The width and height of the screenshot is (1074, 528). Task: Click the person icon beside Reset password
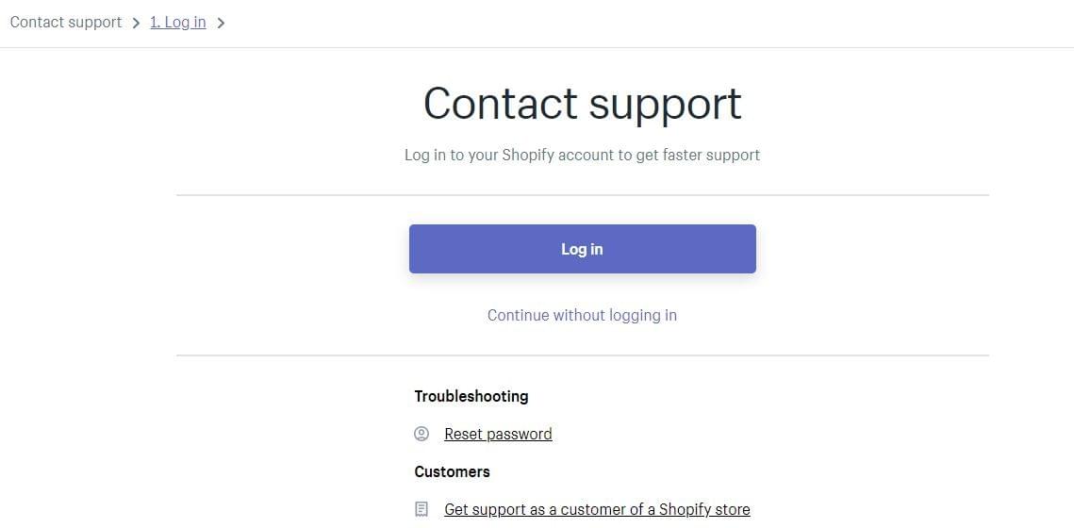pos(421,434)
